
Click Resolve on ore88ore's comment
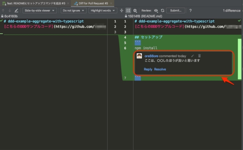160,69
